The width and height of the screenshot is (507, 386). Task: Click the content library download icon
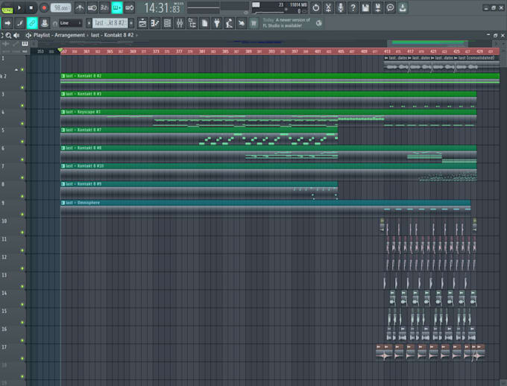(403, 7)
